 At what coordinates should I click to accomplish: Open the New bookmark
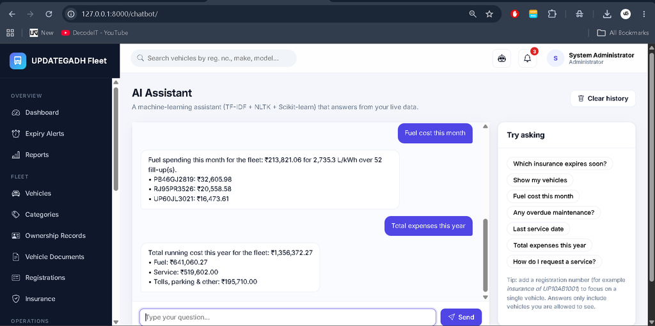click(42, 33)
